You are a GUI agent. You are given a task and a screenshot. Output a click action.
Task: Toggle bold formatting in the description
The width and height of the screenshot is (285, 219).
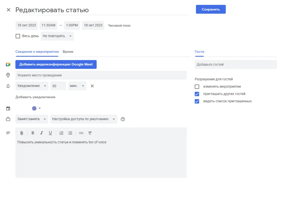click(33, 133)
